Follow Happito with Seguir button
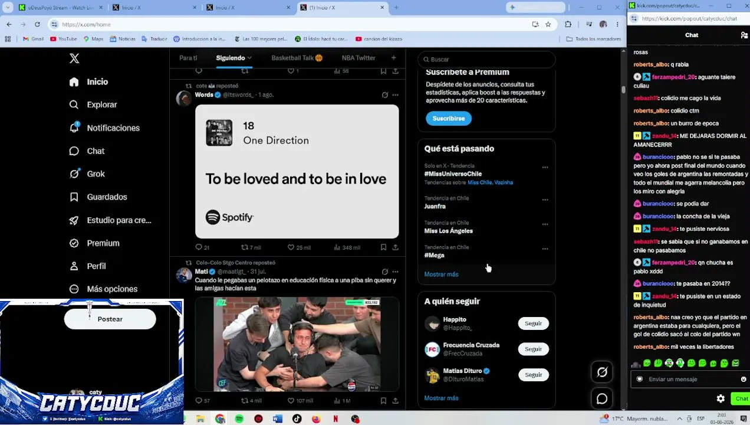The height and width of the screenshot is (425, 750). 533,323
